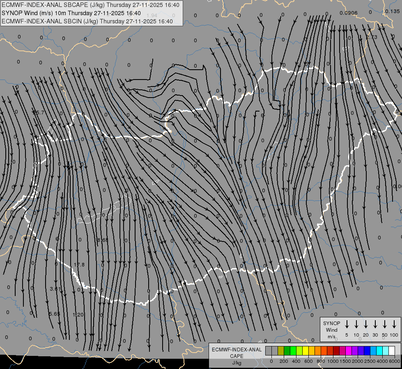The width and height of the screenshot is (402, 369).
Task: Pick the pure yellow CAPE swatch
Action: click(x=306, y=351)
